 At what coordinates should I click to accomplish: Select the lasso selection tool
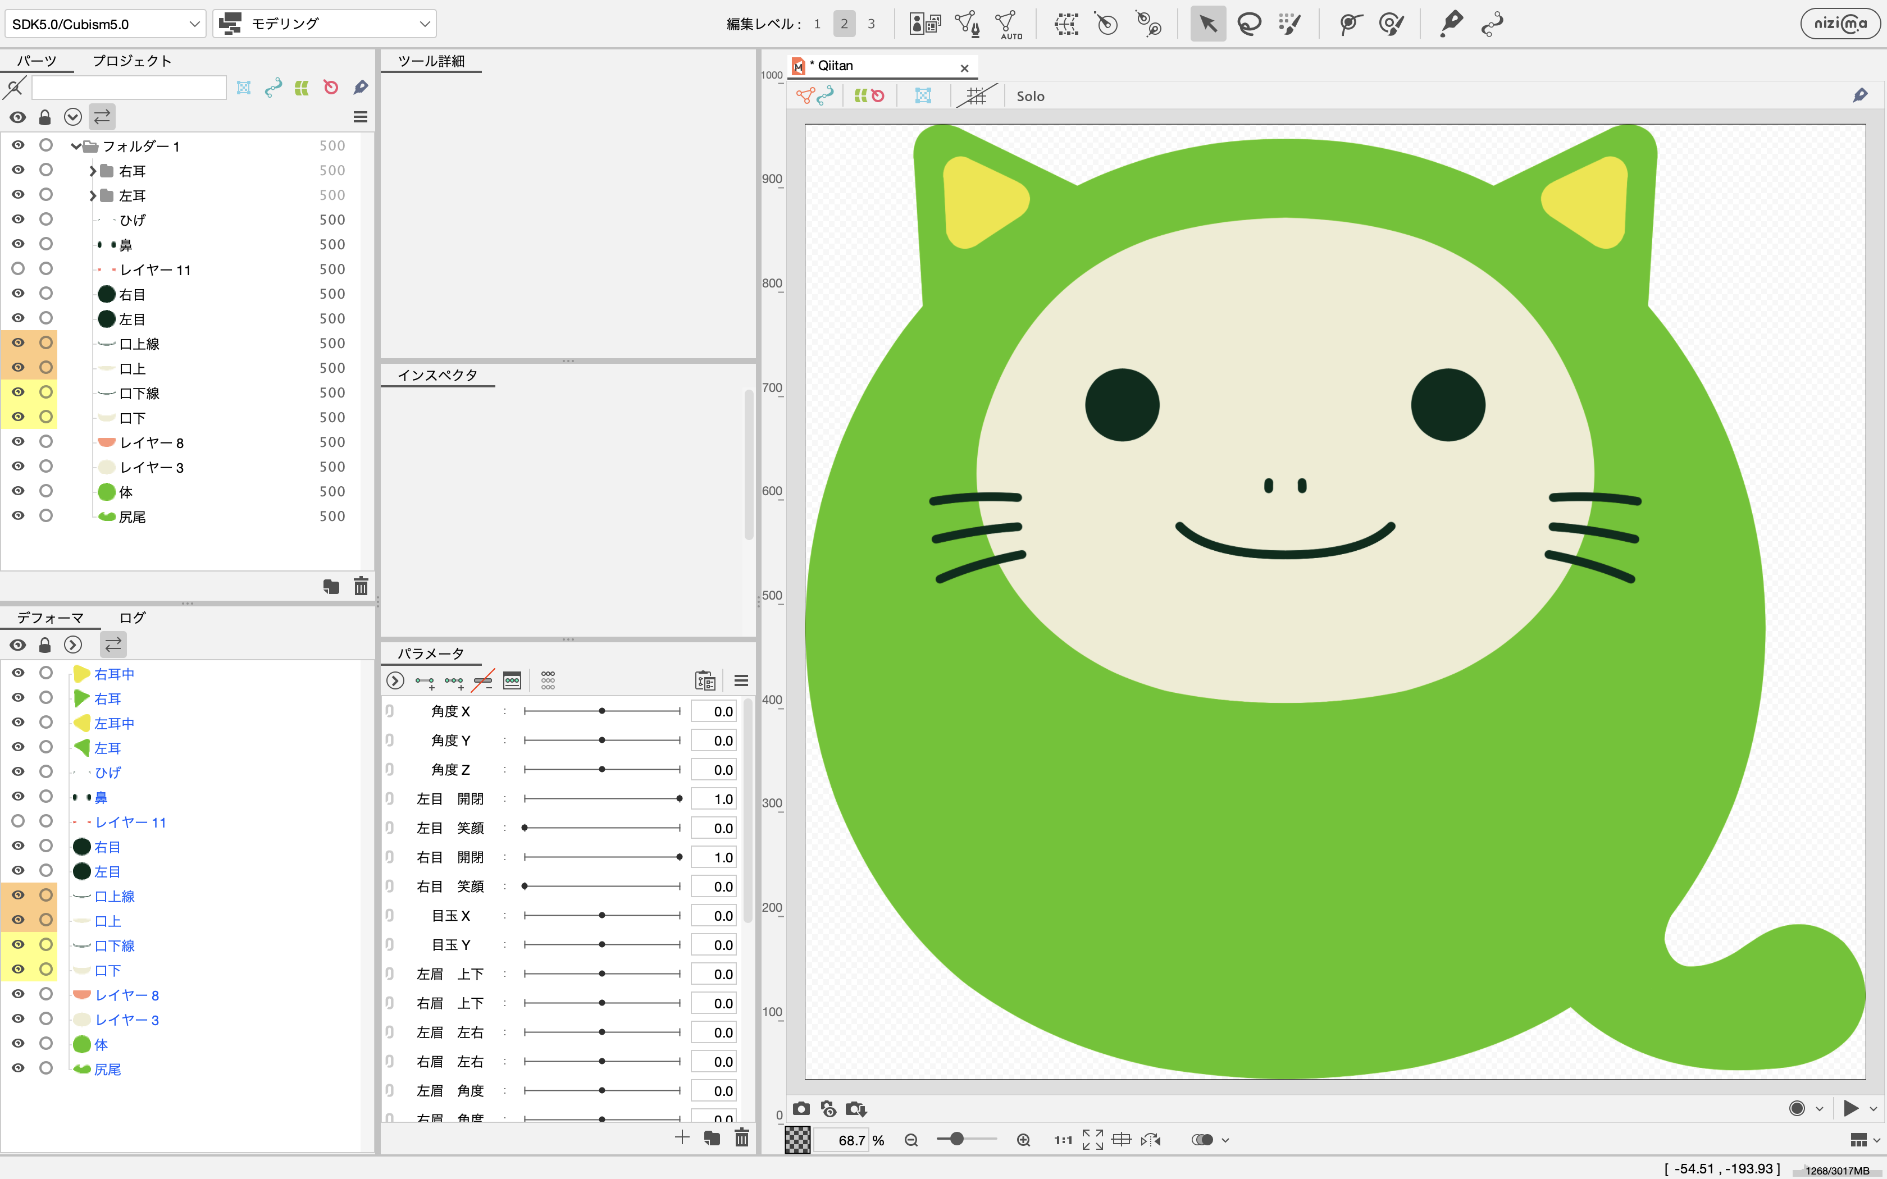pos(1249,24)
